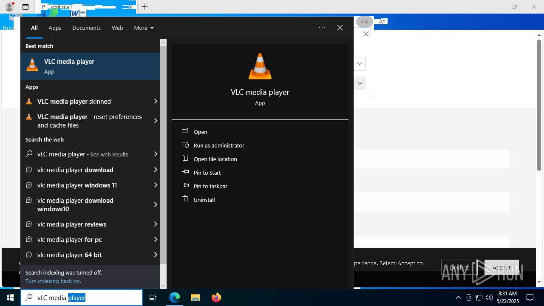The image size is (544, 306).
Task: Switch to the Web search tab
Action: 117,28
